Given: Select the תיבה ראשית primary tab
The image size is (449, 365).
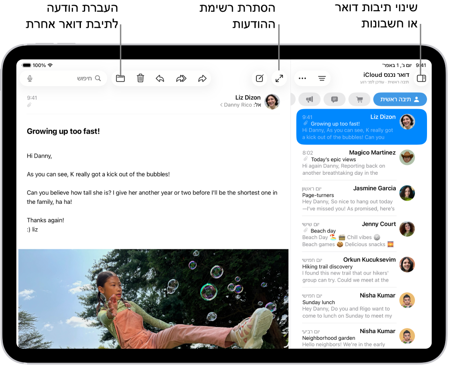Looking at the screenshot, I should [x=400, y=99].
